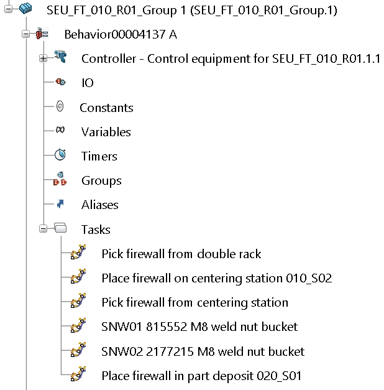Click the Tasks folder icon
The height and width of the screenshot is (390, 384).
60,229
